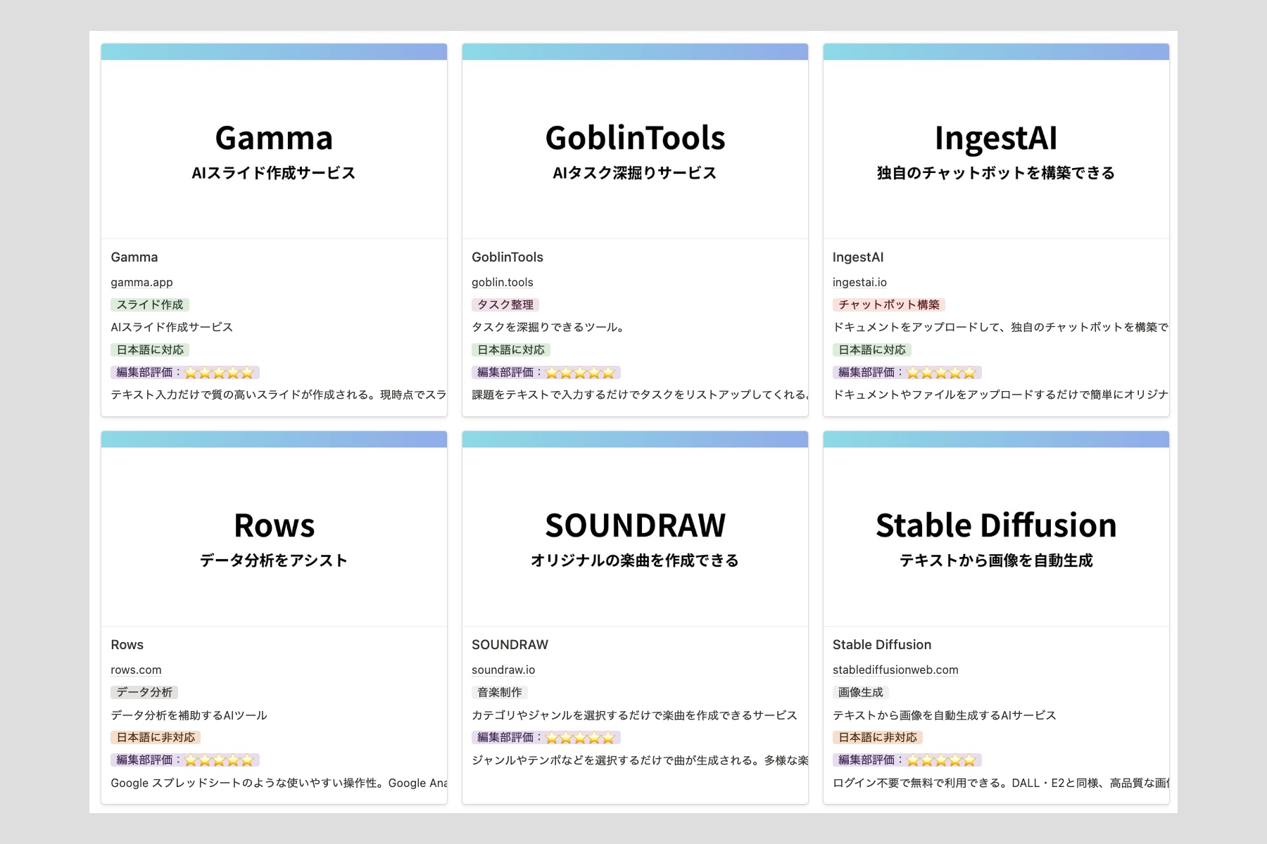
Task: Click Rows' 編集部評価 star rating
Action: (185, 760)
